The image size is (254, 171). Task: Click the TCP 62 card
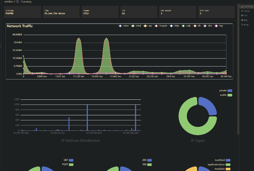click(139, 12)
